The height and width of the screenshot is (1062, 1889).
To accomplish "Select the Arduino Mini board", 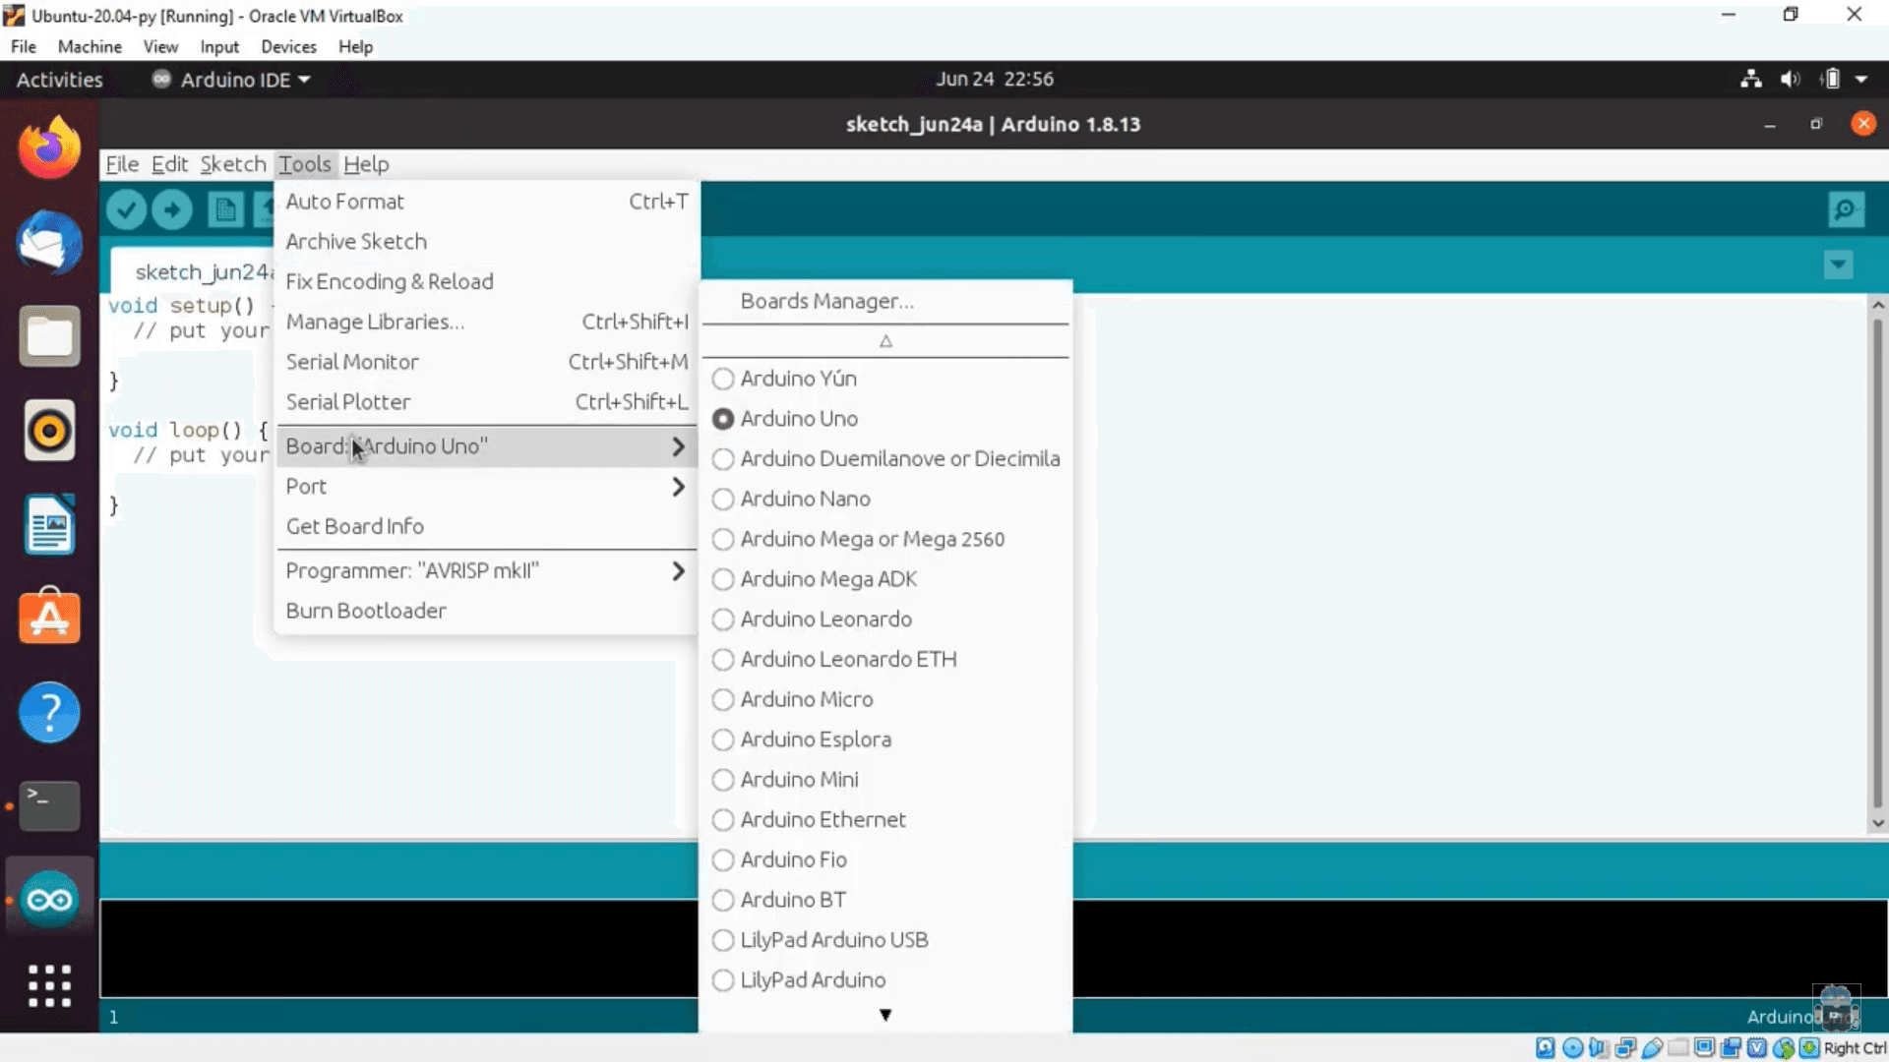I will pos(885,780).
